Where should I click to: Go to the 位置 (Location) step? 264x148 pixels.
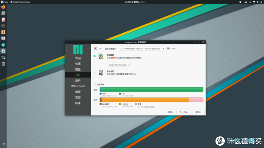(x=78, y=64)
